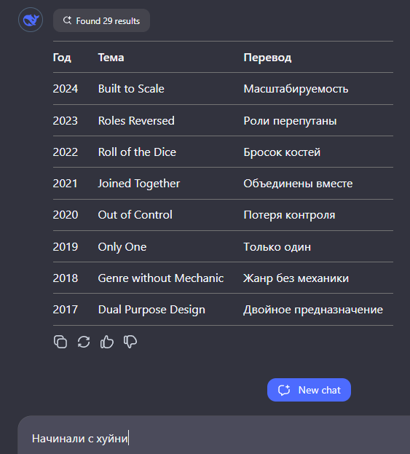Click the chat bubble icon in New chat
Viewport: 410px width, 454px height.
284,390
